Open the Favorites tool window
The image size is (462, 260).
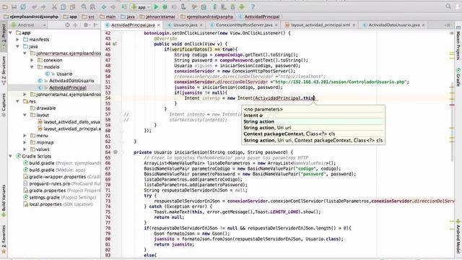[x=4, y=239]
